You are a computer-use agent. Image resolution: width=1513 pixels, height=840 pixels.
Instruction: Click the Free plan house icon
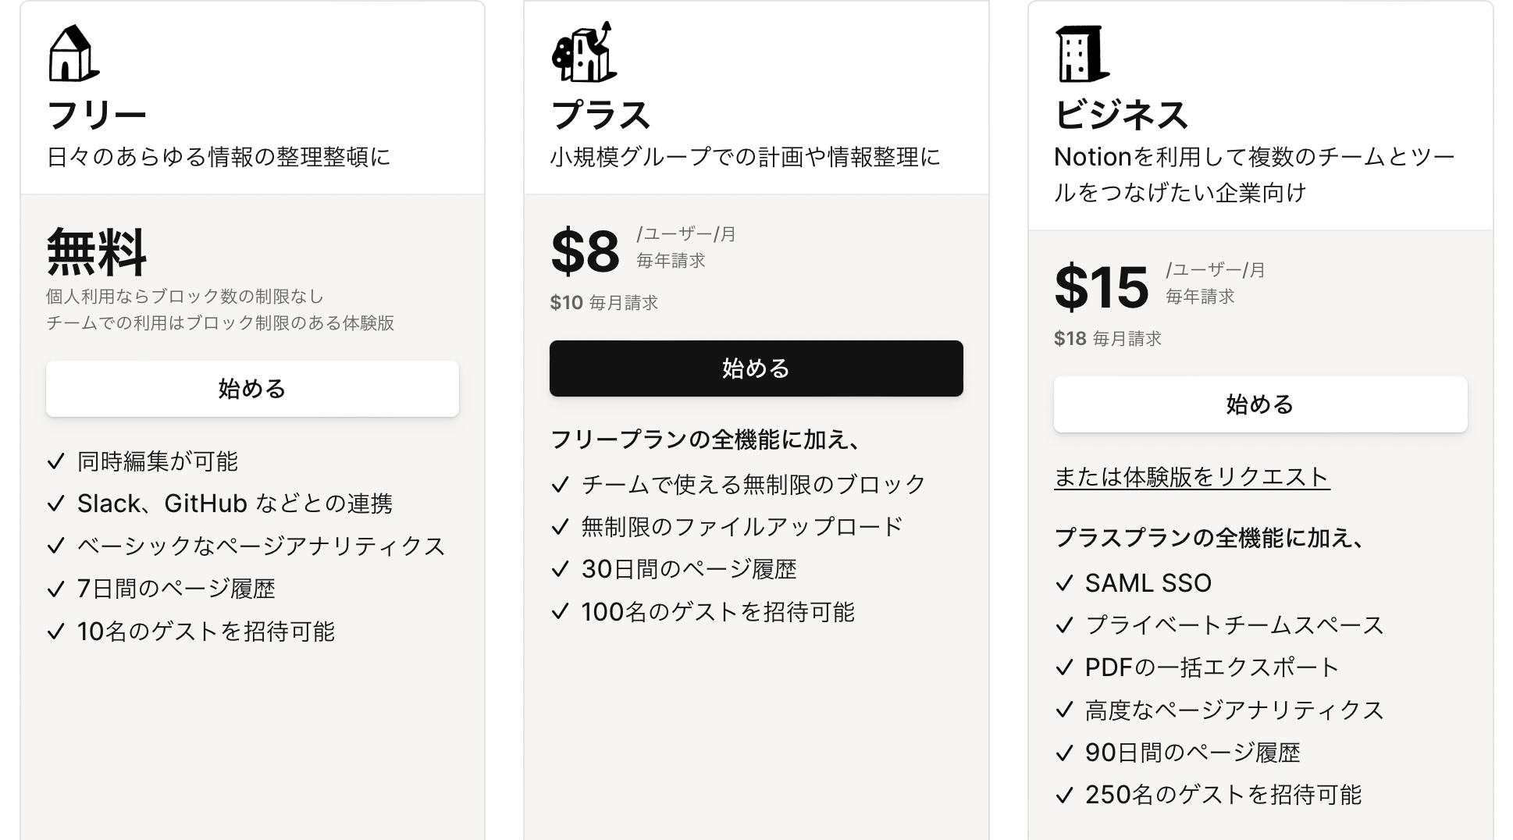click(x=73, y=54)
